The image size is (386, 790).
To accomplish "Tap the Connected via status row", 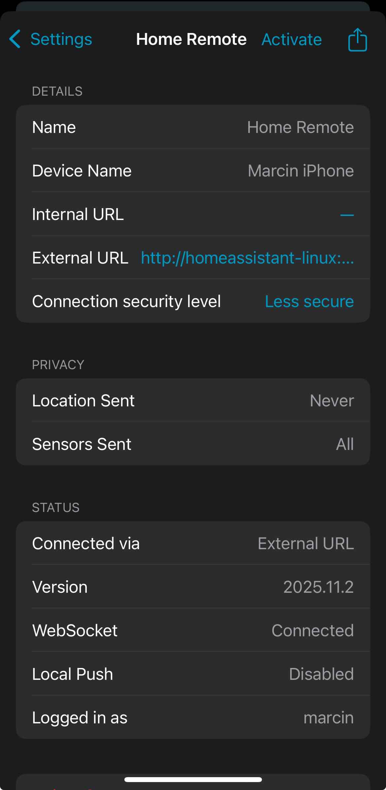I will pyautogui.click(x=193, y=544).
